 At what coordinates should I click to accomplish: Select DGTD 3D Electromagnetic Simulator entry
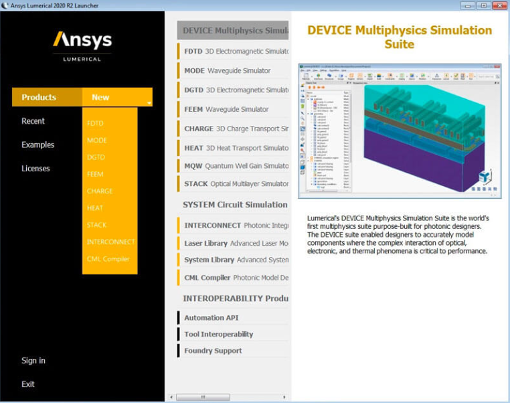[x=233, y=90]
